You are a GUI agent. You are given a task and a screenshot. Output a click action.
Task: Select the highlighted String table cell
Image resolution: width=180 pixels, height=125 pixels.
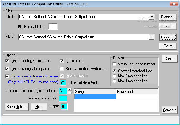95,97
